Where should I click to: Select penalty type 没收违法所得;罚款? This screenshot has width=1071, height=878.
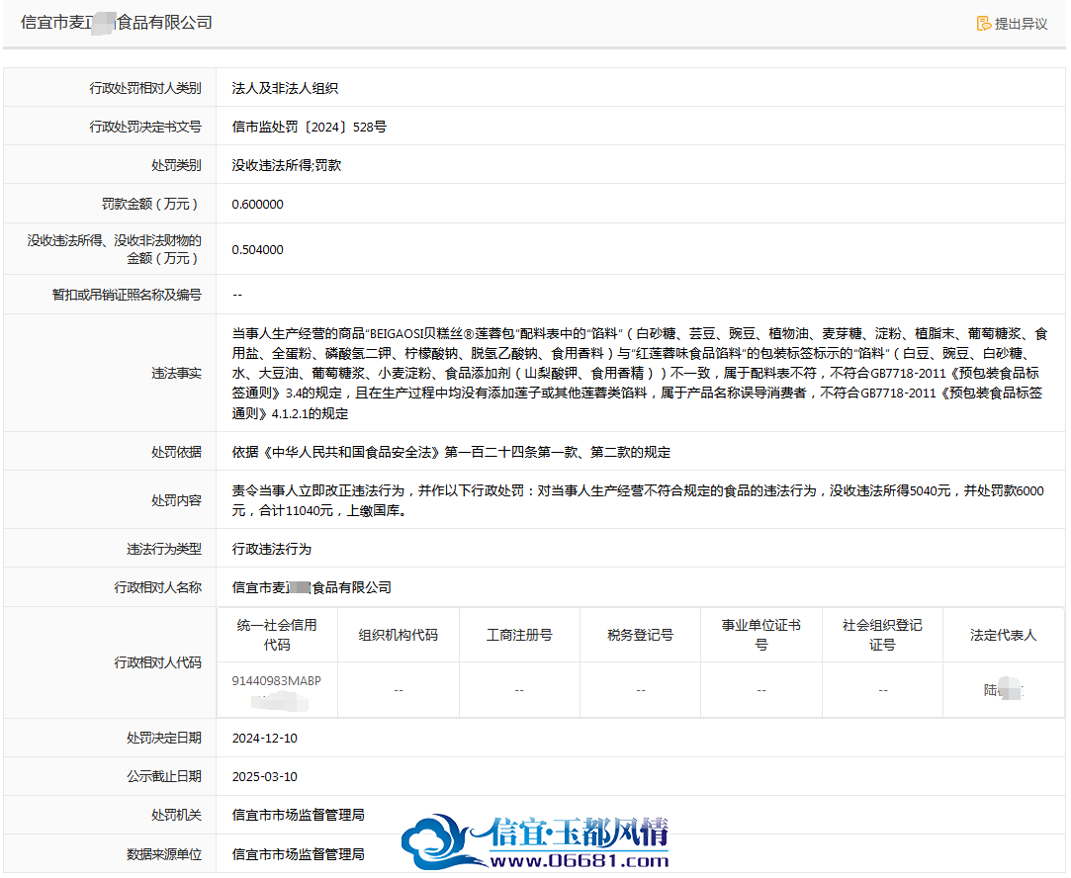(x=286, y=165)
